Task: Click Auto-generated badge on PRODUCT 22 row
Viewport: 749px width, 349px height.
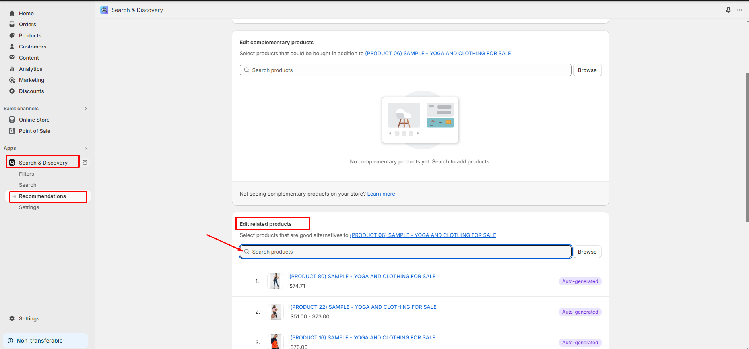Action: click(580, 312)
